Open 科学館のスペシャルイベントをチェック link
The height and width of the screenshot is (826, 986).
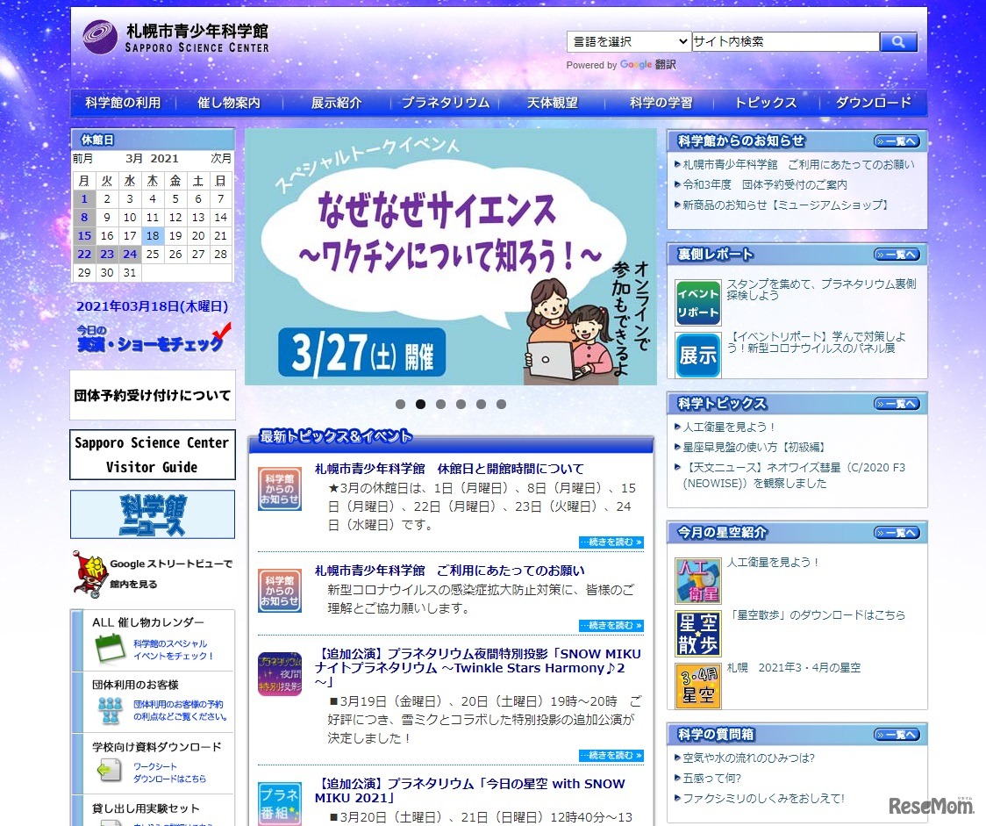173,650
